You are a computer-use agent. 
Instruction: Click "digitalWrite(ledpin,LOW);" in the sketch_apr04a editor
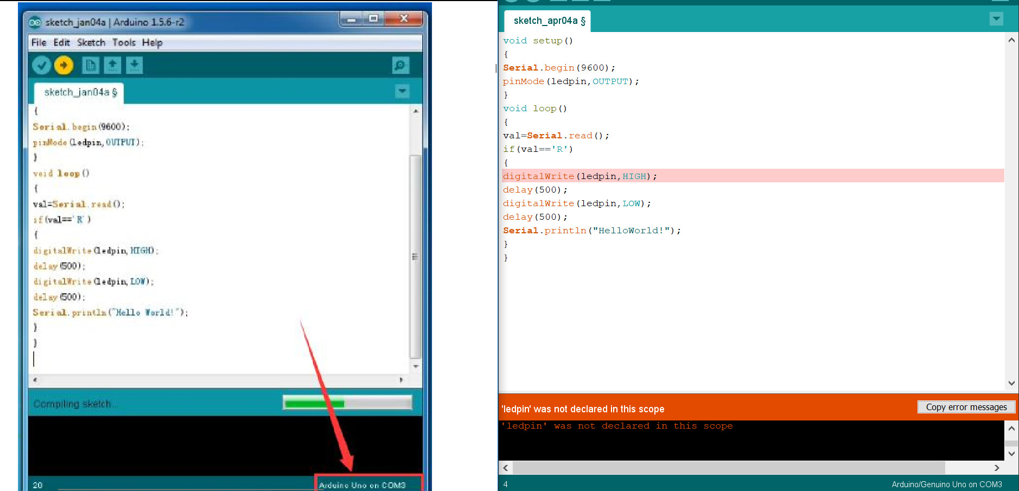pos(577,203)
